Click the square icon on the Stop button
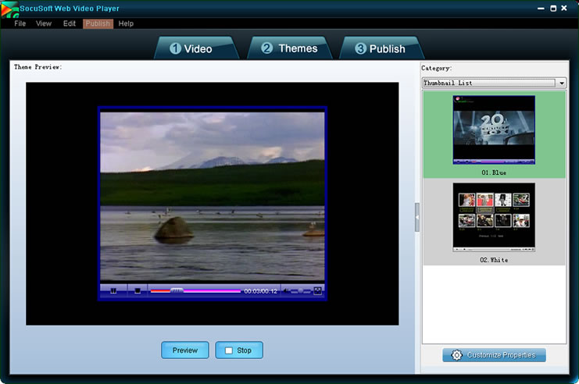 [x=229, y=350]
